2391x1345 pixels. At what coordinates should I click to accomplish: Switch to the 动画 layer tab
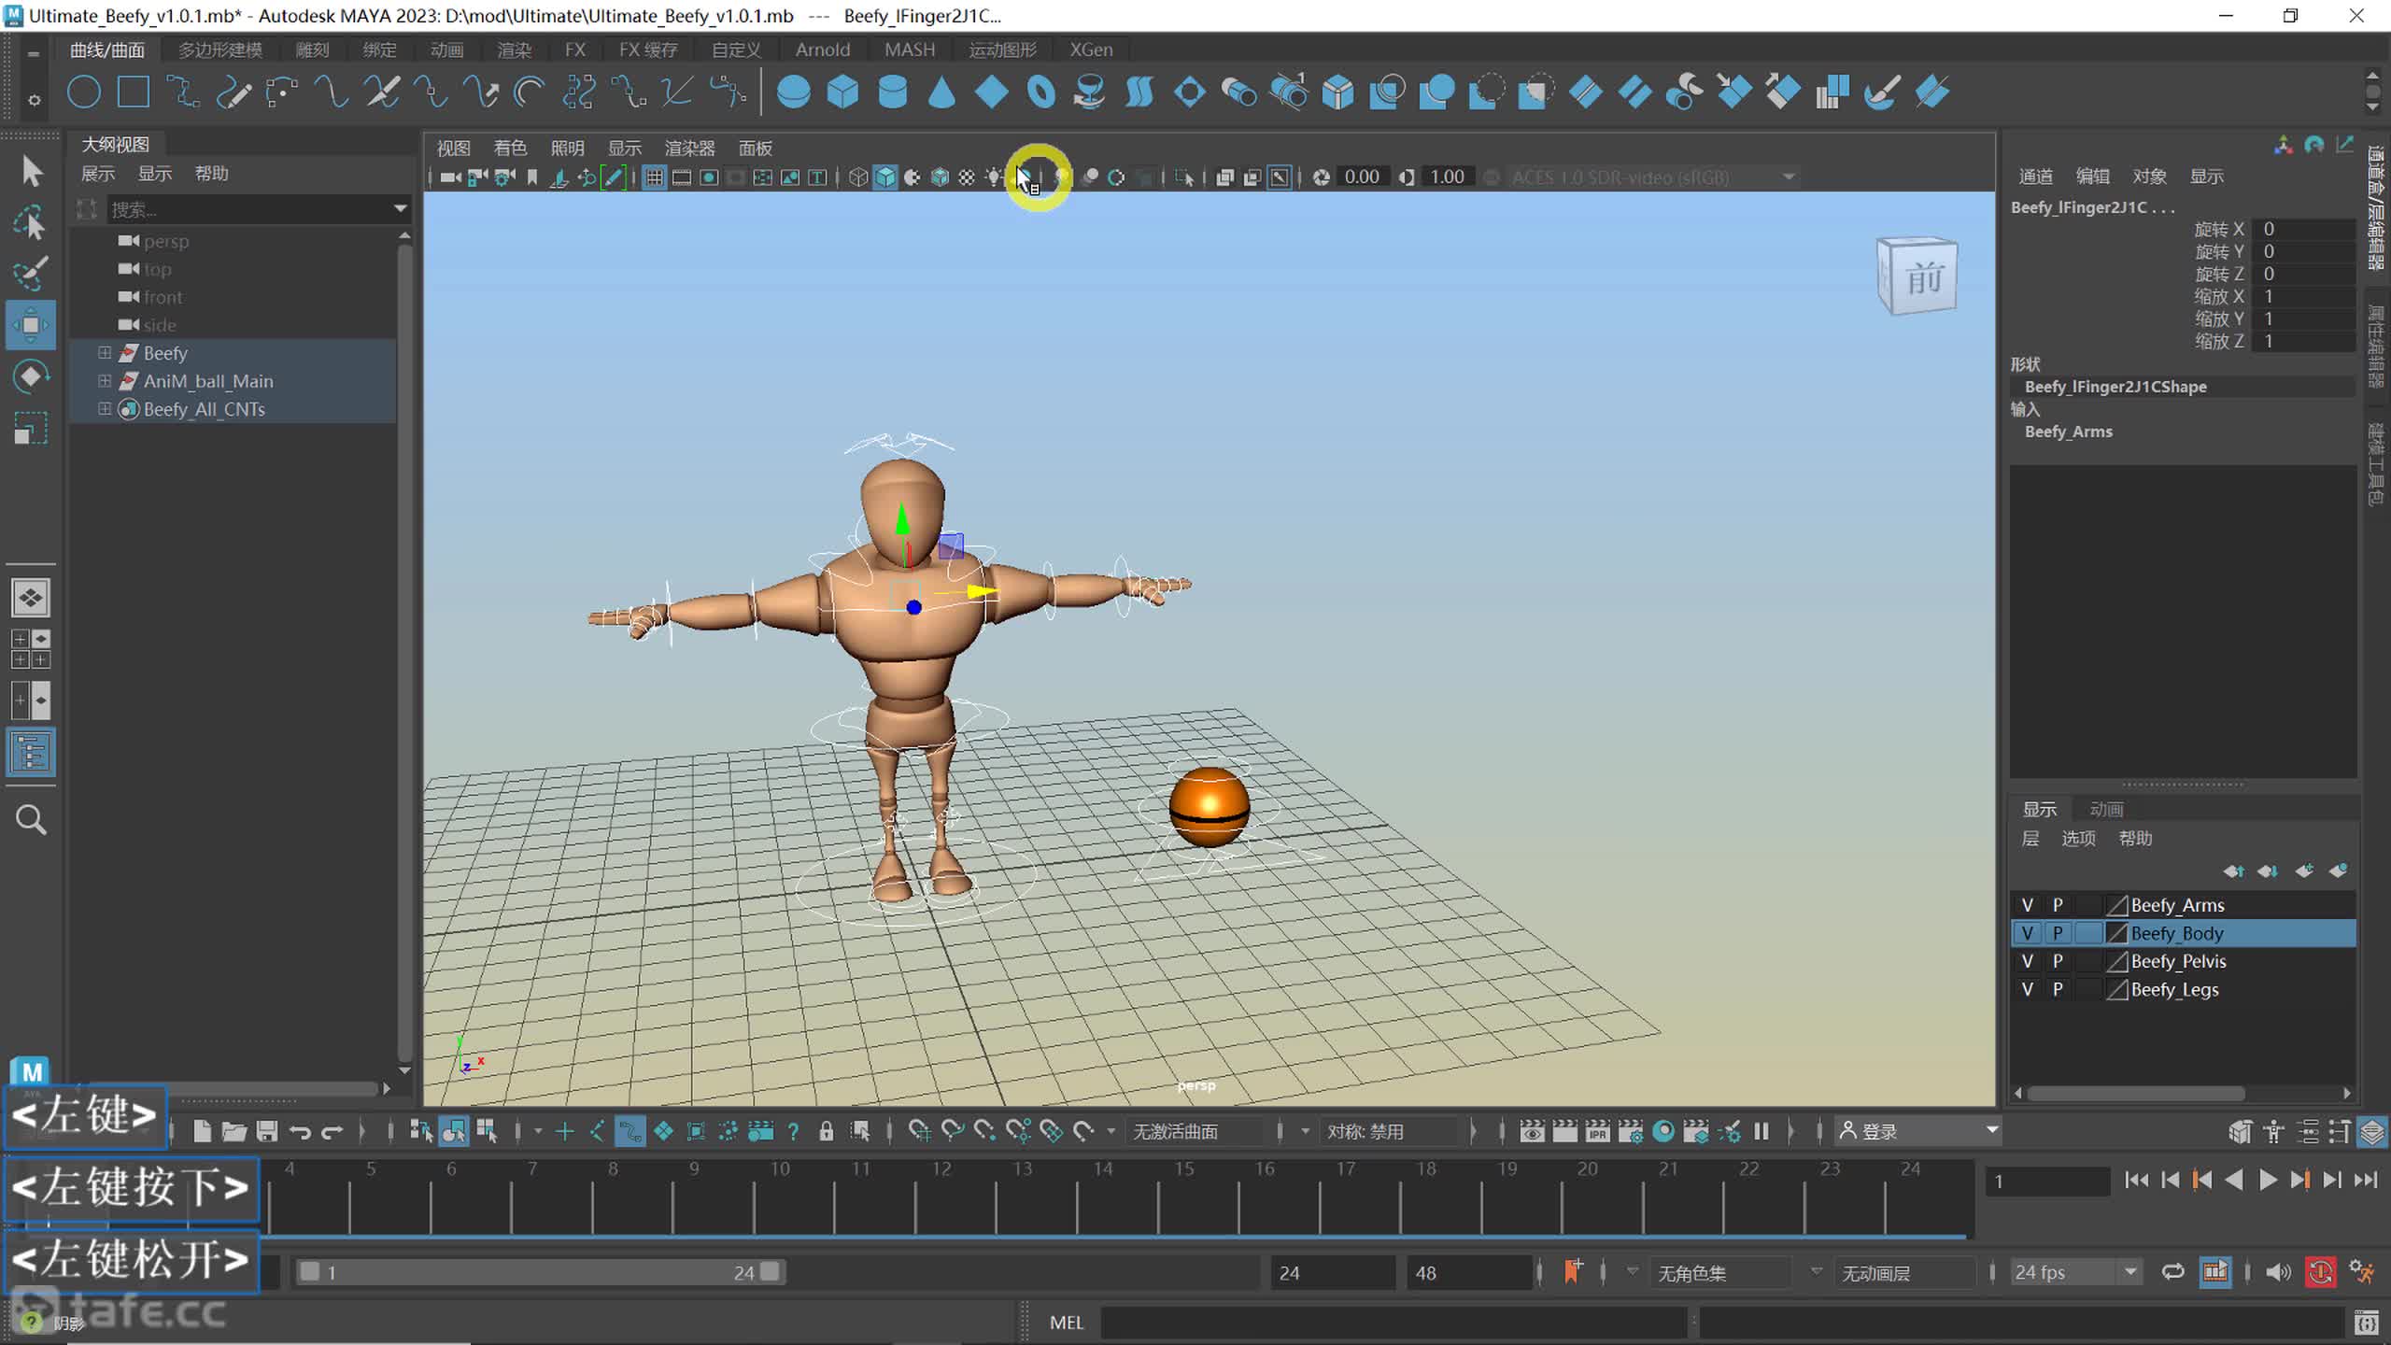(2106, 809)
